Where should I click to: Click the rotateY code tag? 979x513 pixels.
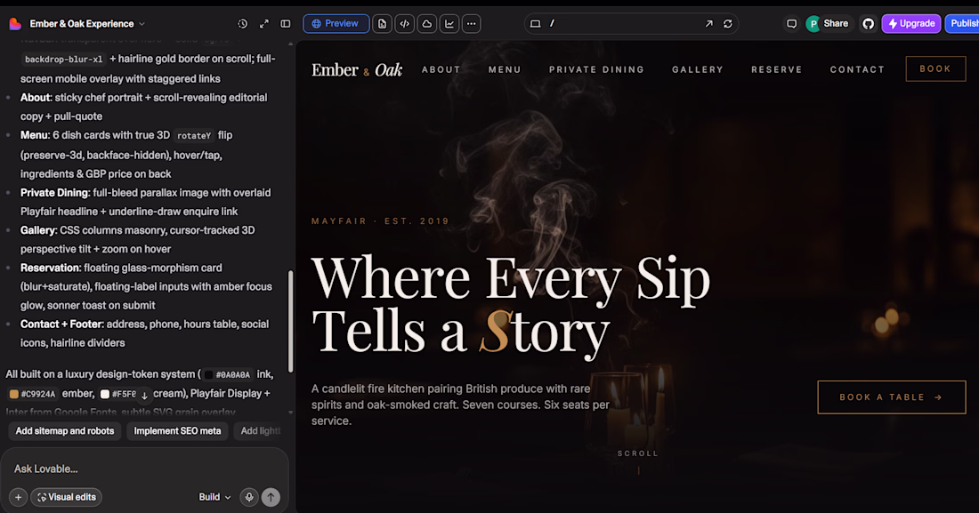[193, 135]
